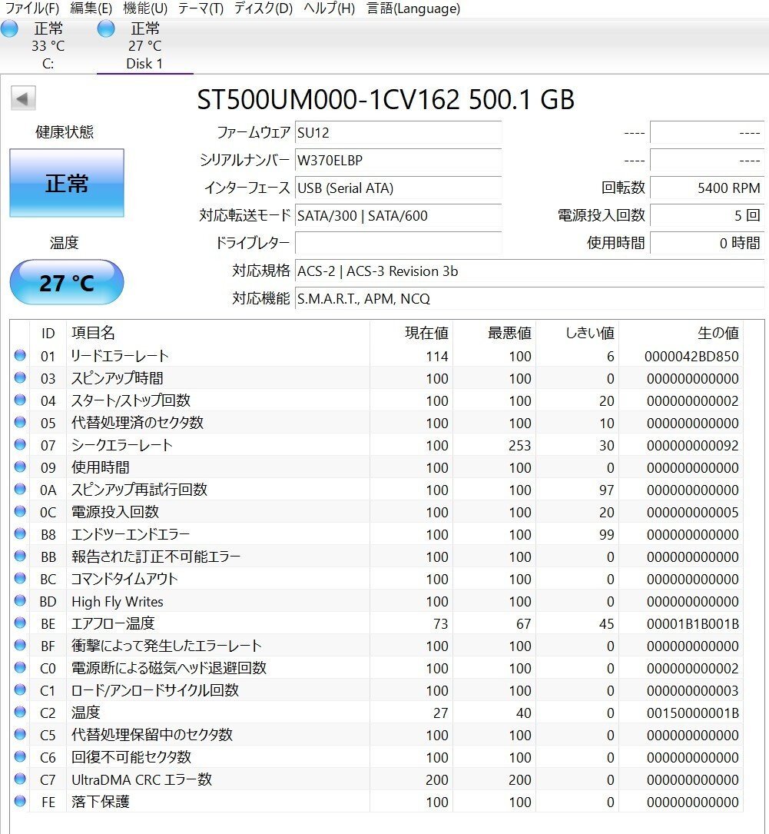Click status dot for C5 代替処理保留中のセクタ数
This screenshot has height=834, width=769.
[20, 734]
